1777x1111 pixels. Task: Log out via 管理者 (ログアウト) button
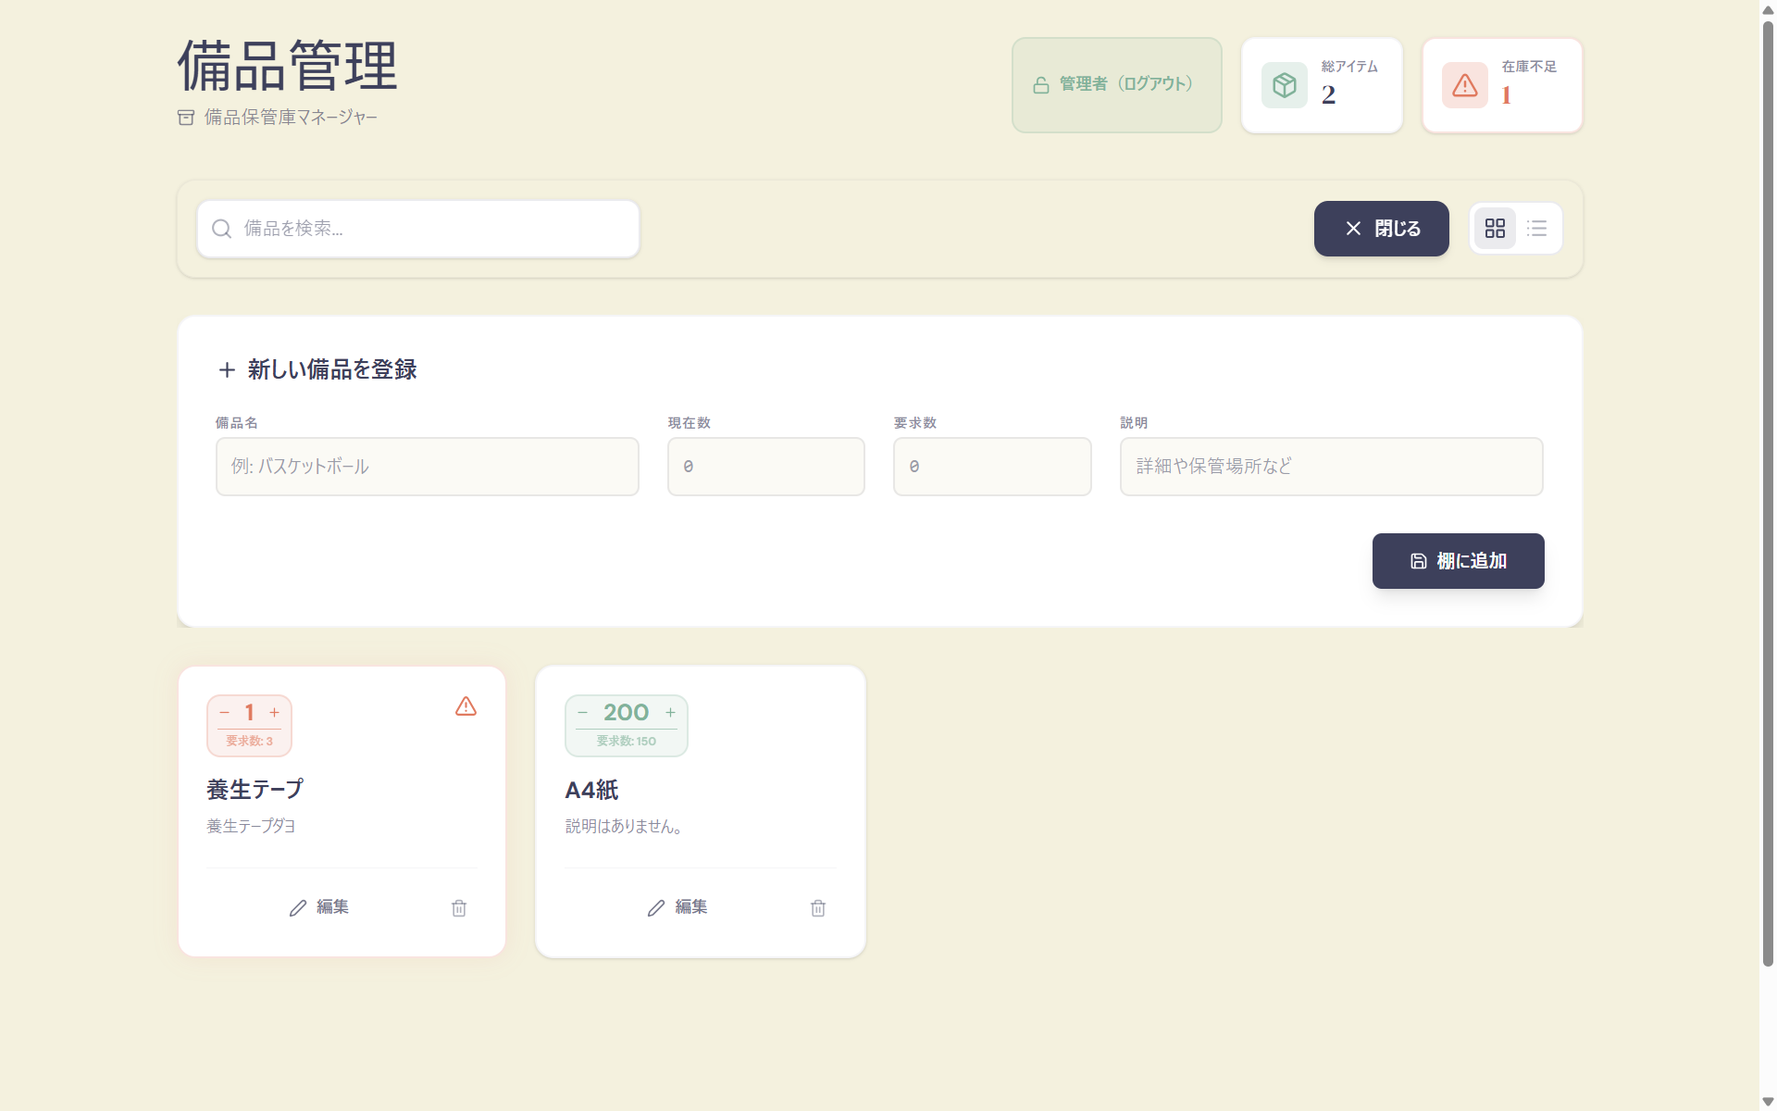pos(1116,85)
